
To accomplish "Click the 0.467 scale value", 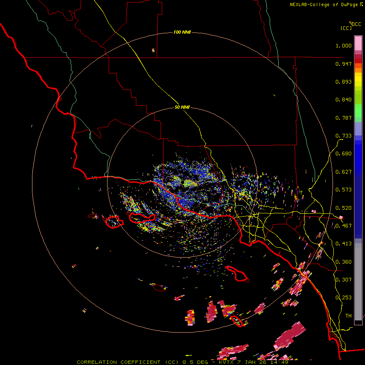I will [x=344, y=226].
